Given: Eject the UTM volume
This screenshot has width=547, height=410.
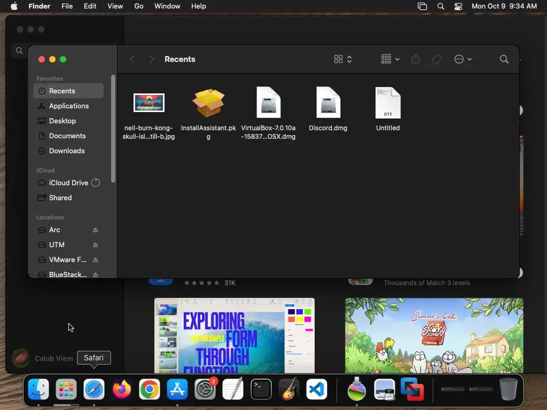Looking at the screenshot, I should tap(95, 245).
